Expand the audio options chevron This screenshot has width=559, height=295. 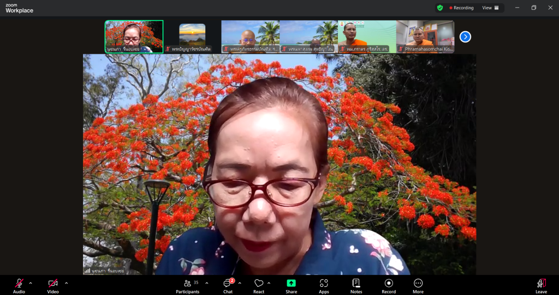pos(31,283)
